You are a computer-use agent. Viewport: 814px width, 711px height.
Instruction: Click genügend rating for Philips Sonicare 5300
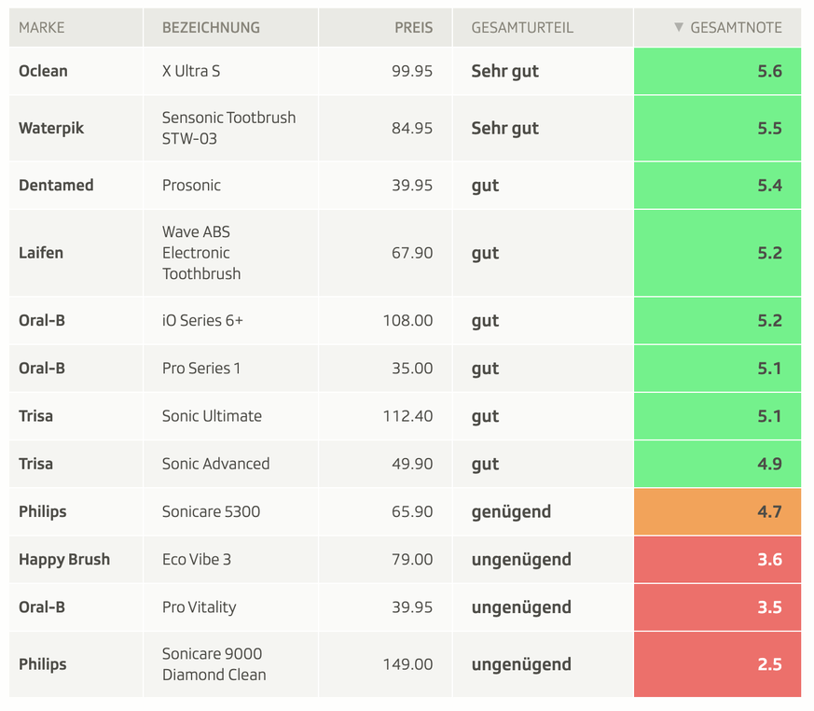point(511,511)
